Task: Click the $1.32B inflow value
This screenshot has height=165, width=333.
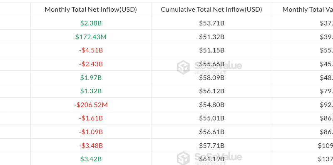Action: 91,91
